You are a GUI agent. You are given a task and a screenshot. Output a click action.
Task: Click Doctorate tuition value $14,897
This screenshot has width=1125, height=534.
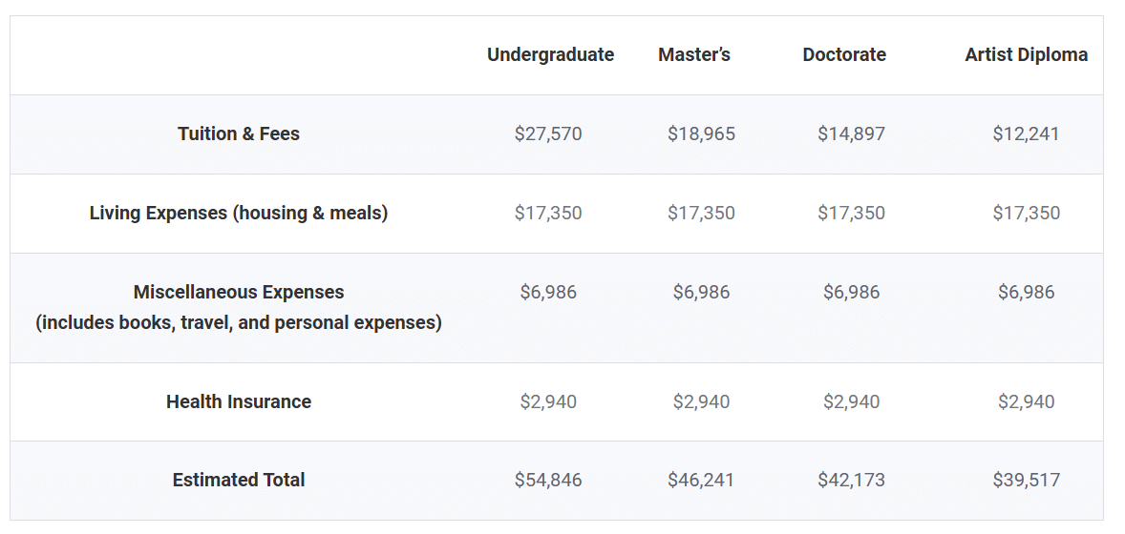click(851, 133)
